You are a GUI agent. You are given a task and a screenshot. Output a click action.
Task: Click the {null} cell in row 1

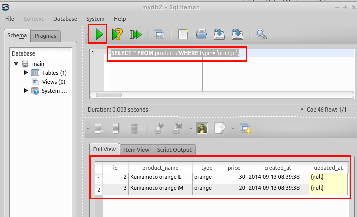[x=328, y=178]
